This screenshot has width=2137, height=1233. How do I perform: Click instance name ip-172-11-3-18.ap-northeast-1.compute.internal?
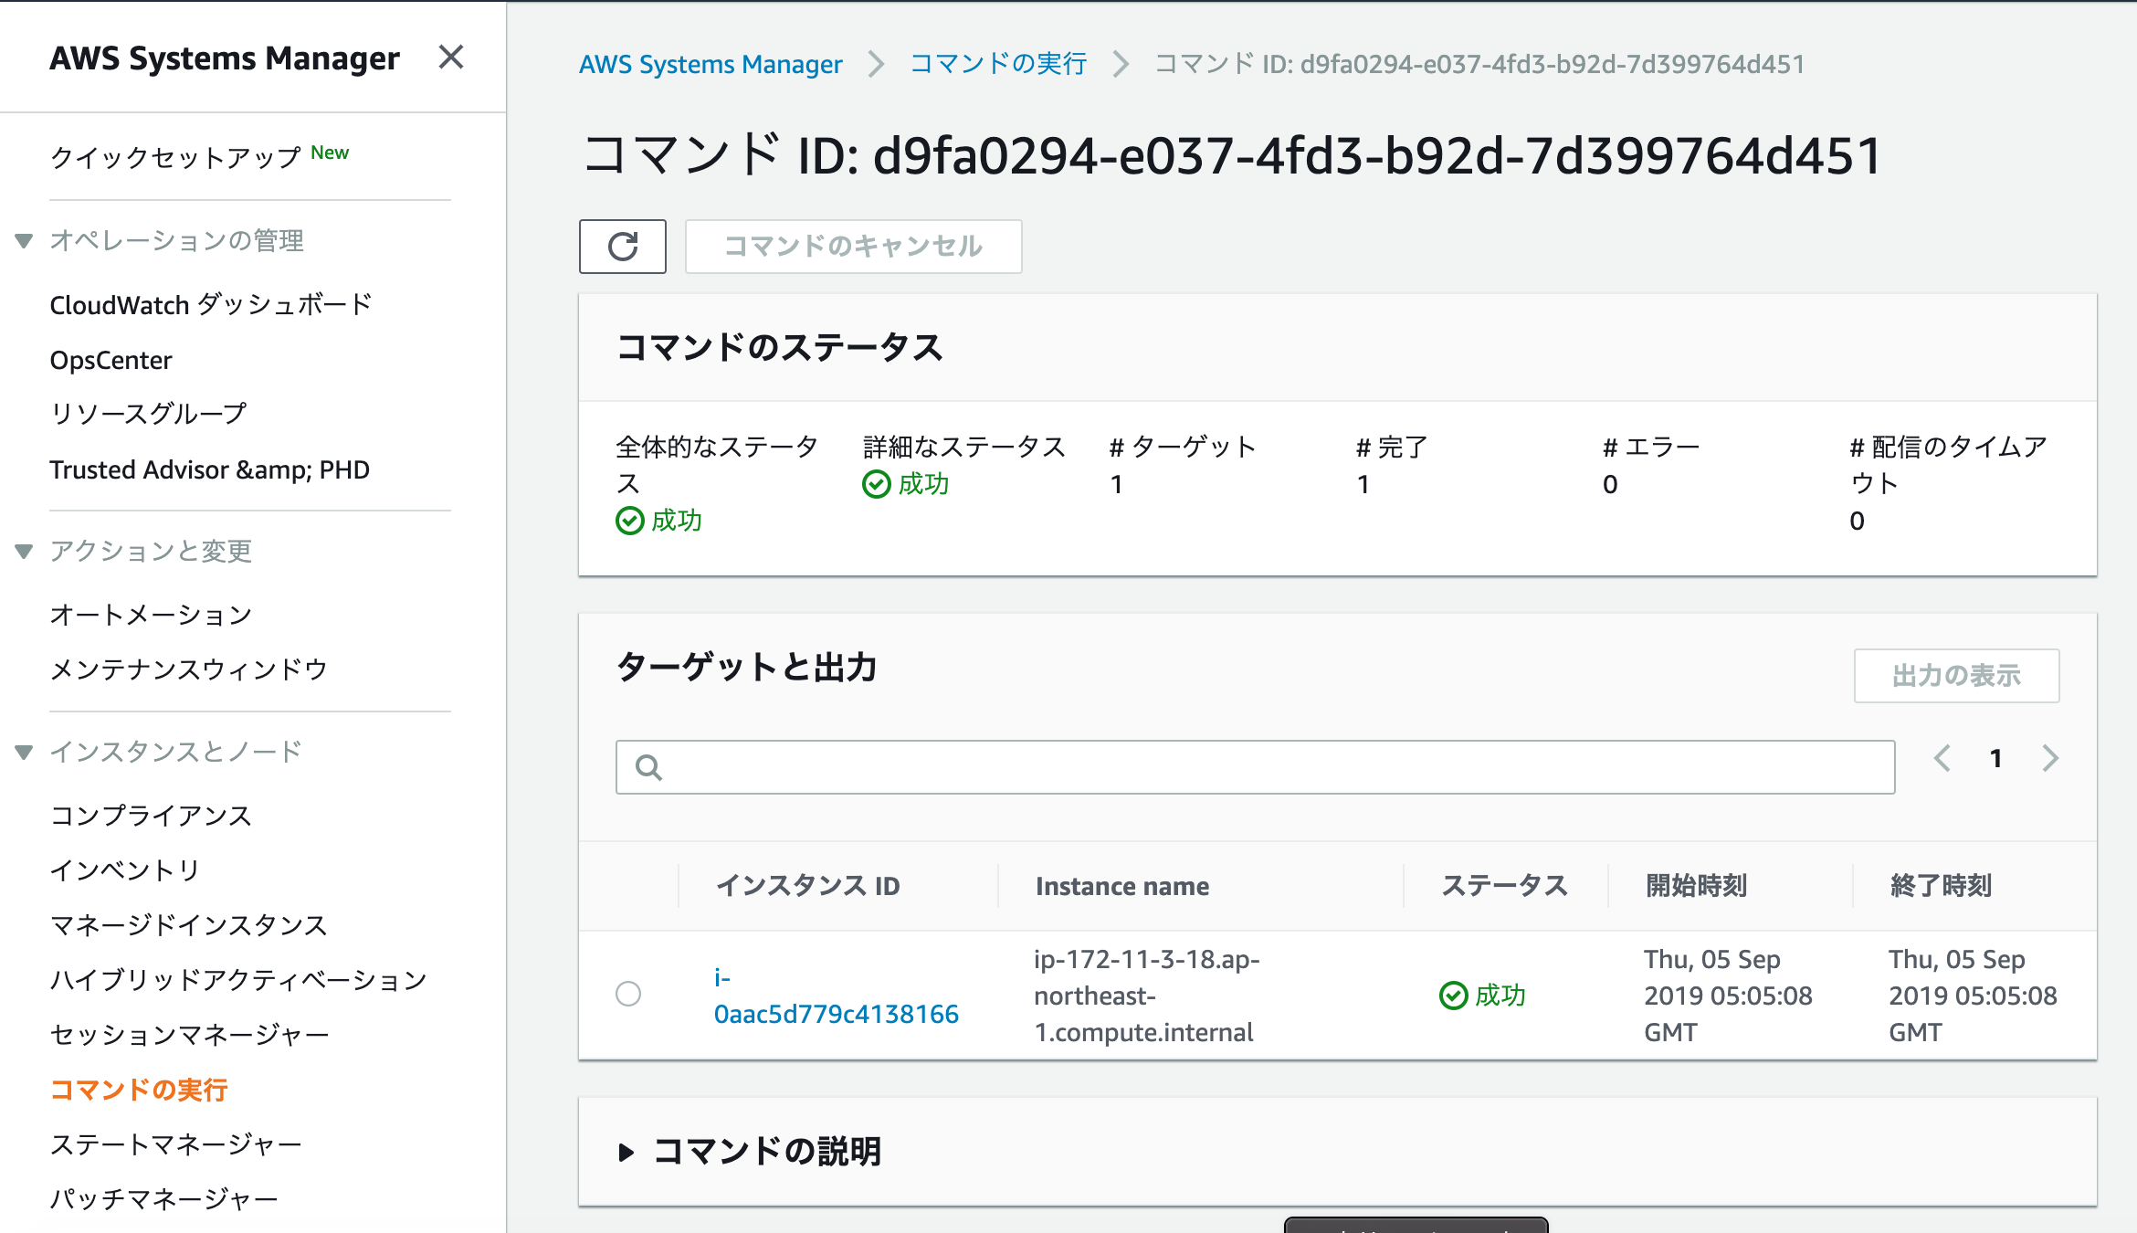pyautogui.click(x=1146, y=996)
